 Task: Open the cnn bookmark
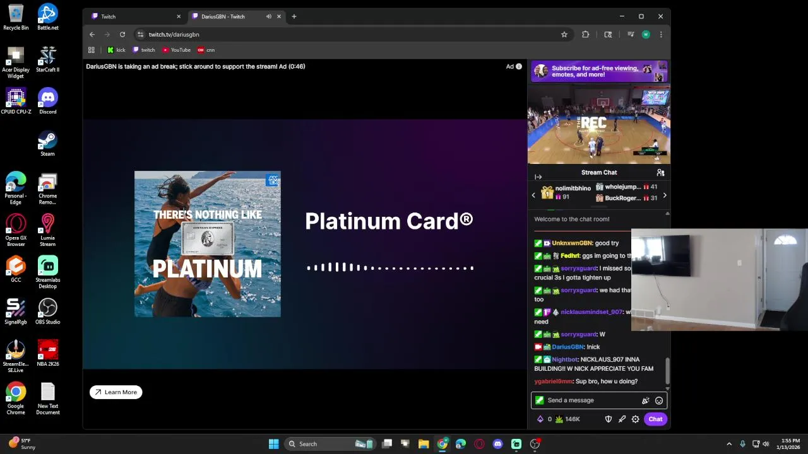point(206,50)
